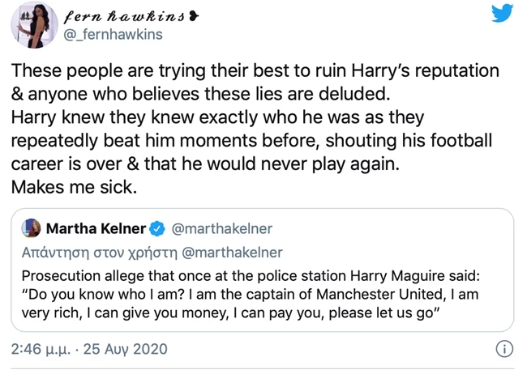This screenshot has width=527, height=374.
Task: Click the main tweet text about Harry's reputation
Action: pos(255,129)
